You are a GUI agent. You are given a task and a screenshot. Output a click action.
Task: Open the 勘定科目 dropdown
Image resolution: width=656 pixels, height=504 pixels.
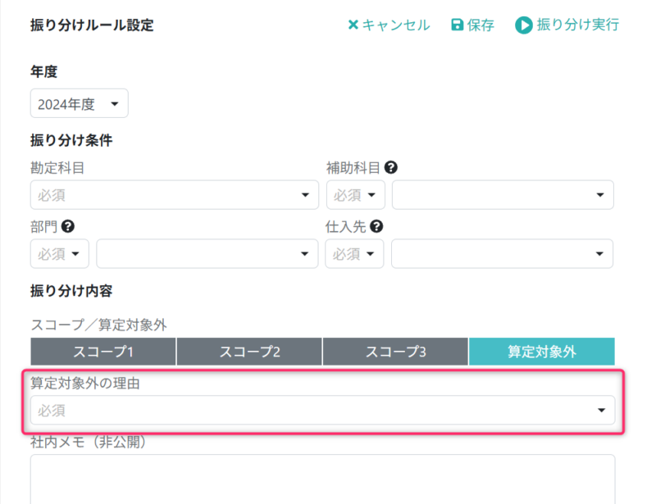click(174, 194)
